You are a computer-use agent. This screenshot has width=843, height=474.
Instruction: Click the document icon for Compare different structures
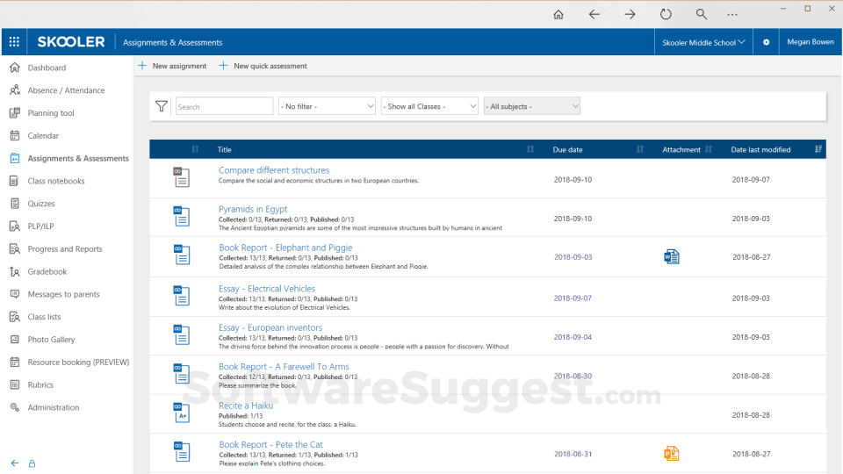pos(182,177)
